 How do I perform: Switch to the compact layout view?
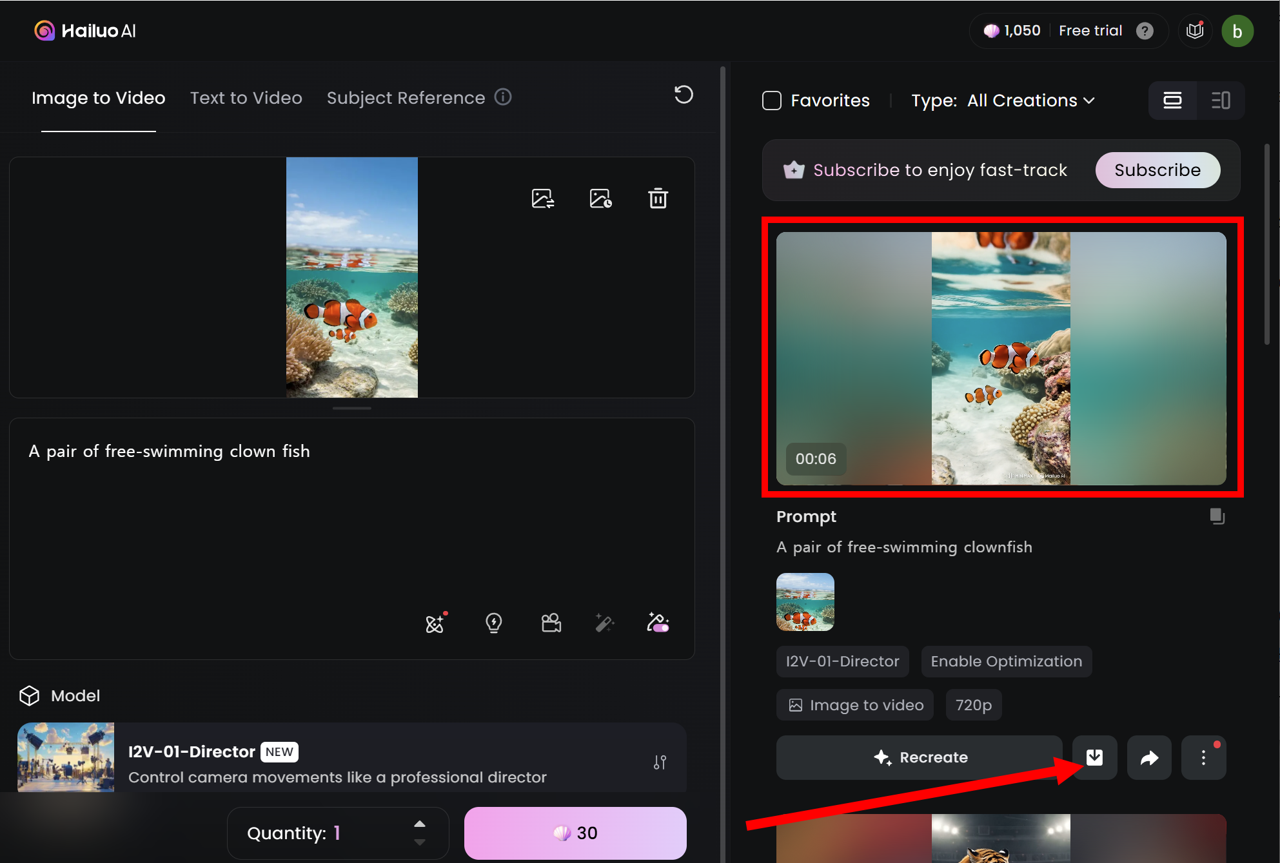1220,101
